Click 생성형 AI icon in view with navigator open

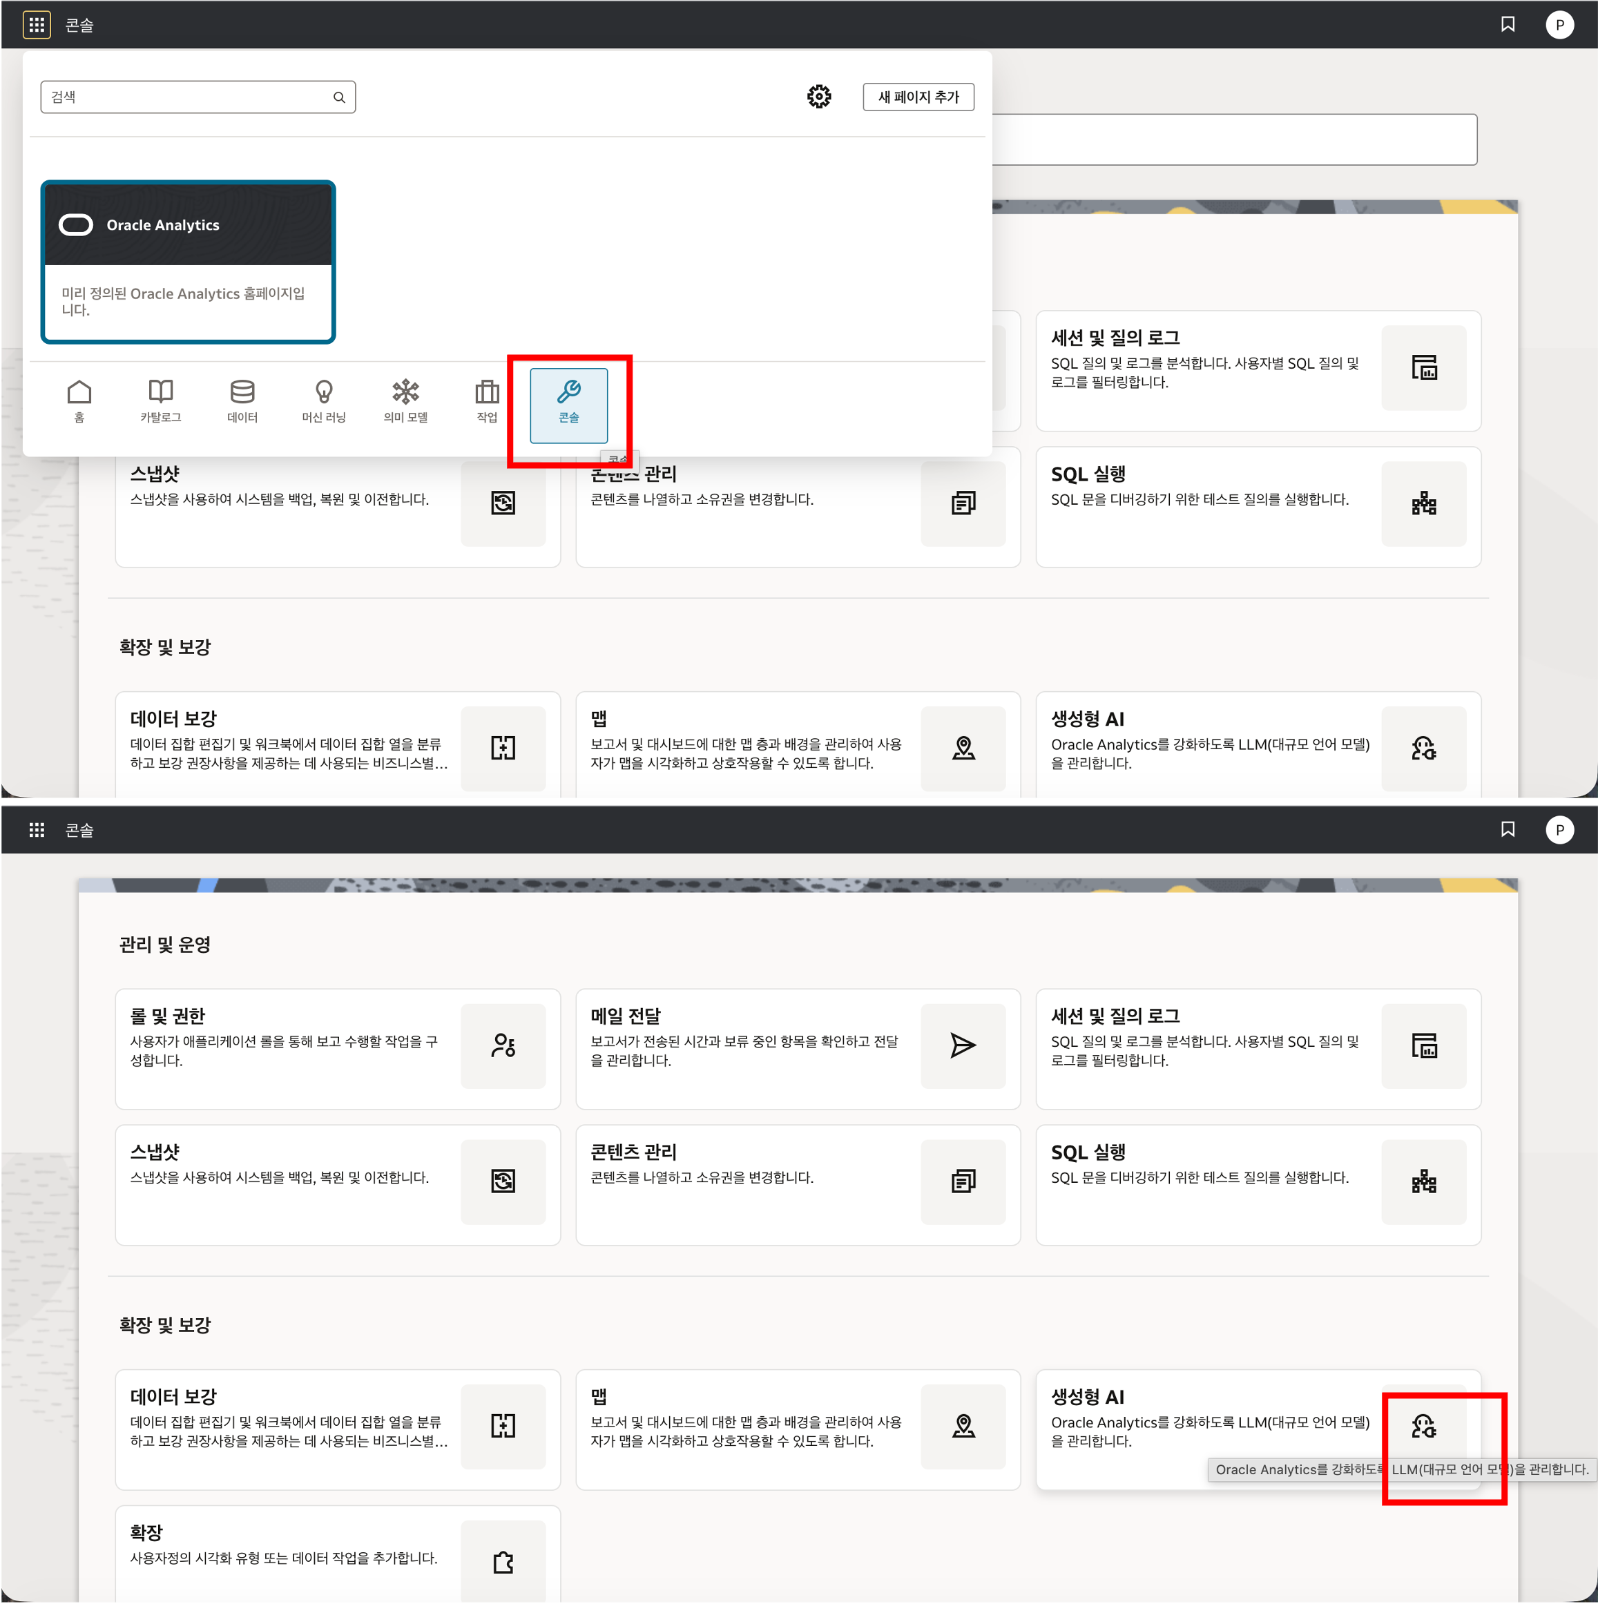point(1423,748)
